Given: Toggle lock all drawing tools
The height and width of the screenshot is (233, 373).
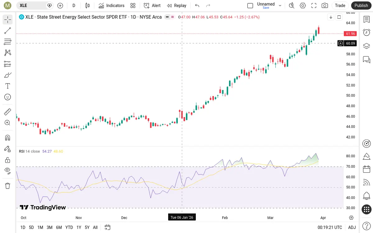Looking at the screenshot, I should (x=8, y=160).
